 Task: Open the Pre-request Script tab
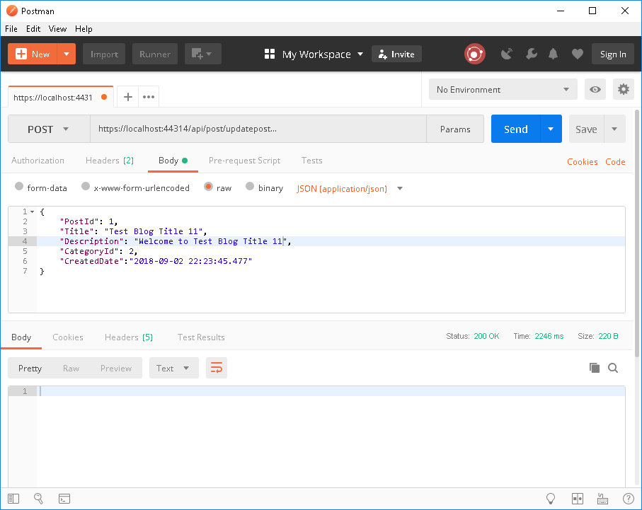[x=244, y=161]
